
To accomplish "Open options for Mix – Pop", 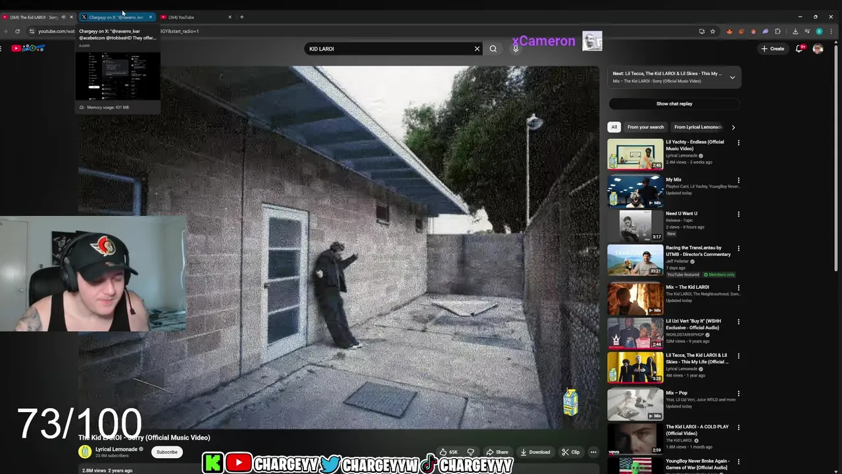I will [738, 394].
